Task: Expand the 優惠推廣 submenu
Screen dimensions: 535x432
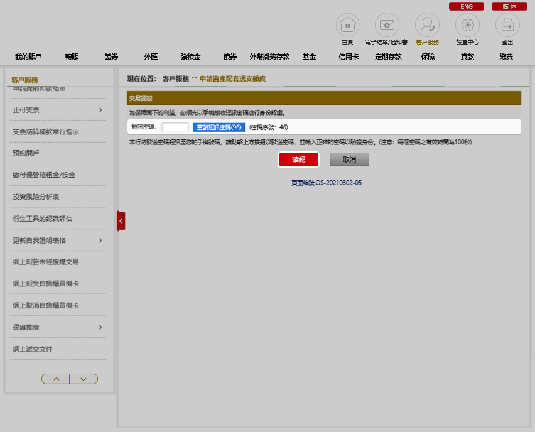Action: click(x=100, y=327)
